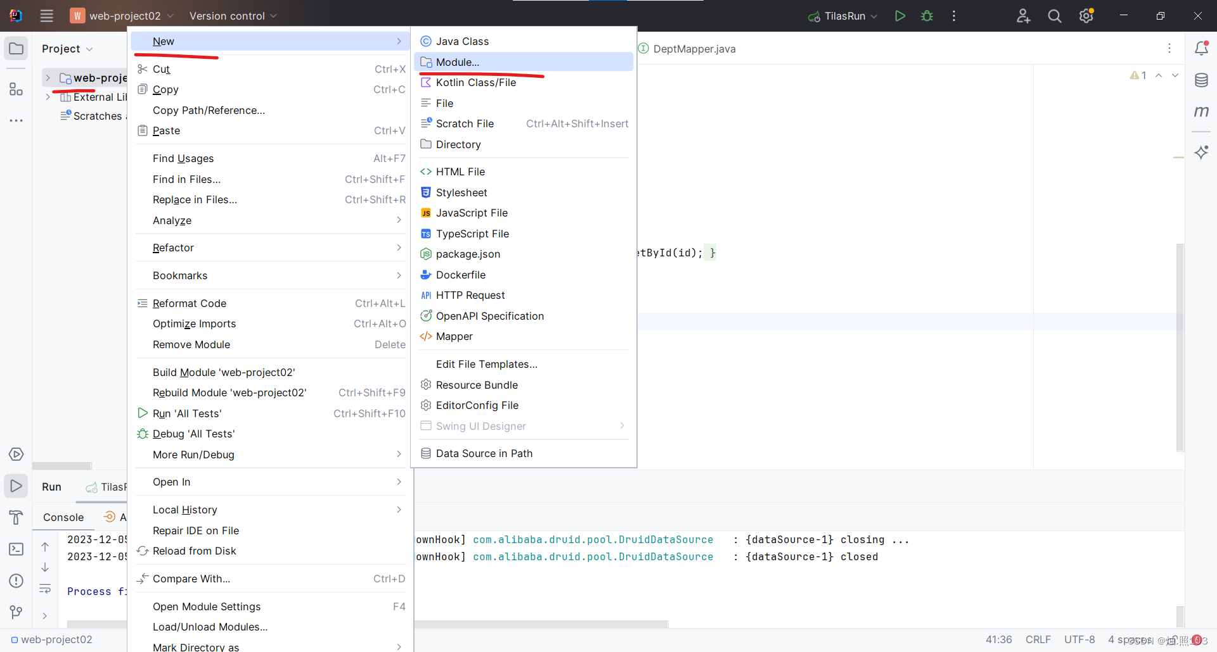1217x652 pixels.
Task: Open Project view mode dropdown
Action: click(67, 49)
